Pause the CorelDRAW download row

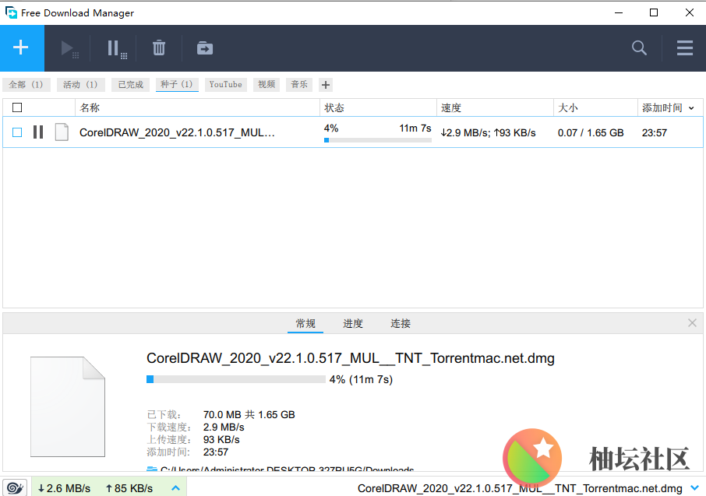[x=38, y=132]
